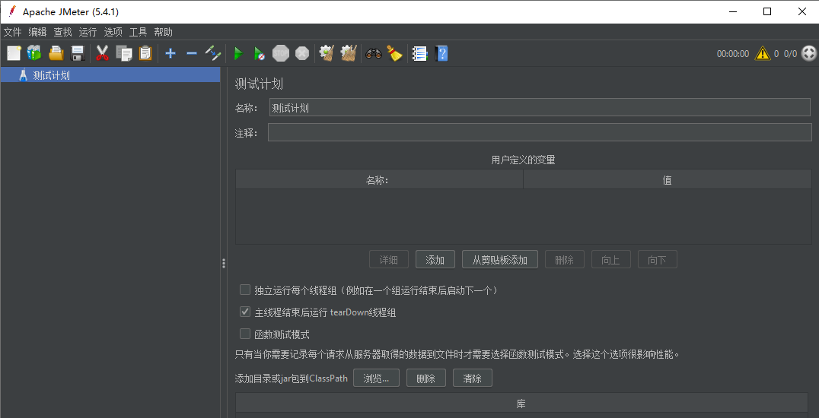Click the Stop test icon
The height and width of the screenshot is (418, 819).
(x=281, y=53)
